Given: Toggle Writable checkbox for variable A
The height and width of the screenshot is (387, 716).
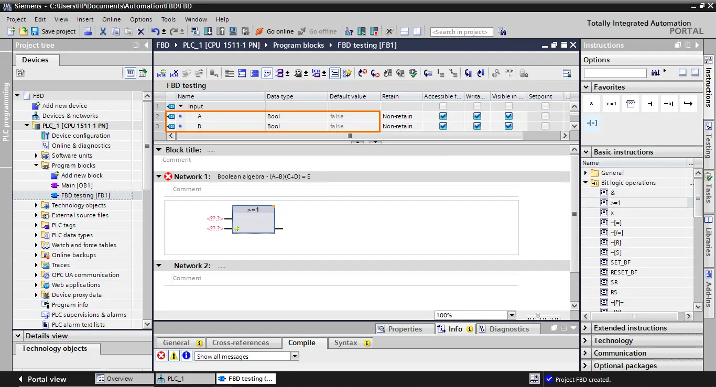Looking at the screenshot, I should point(477,116).
